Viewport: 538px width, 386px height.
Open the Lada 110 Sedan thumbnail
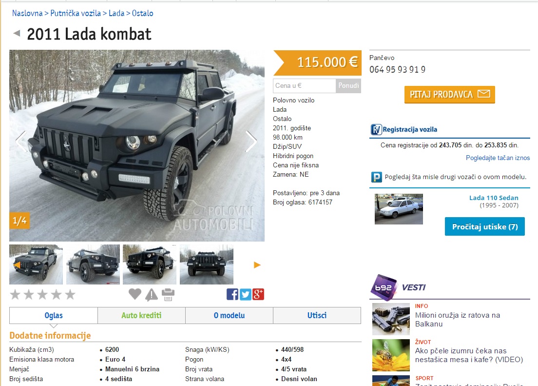coord(399,209)
